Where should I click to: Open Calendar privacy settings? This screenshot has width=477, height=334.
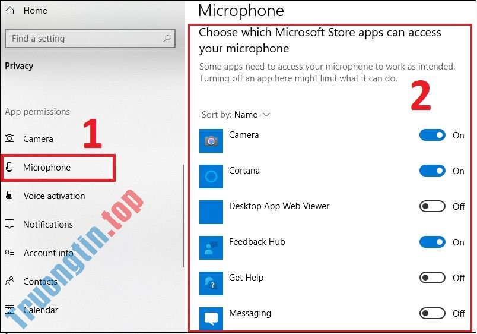(40, 310)
